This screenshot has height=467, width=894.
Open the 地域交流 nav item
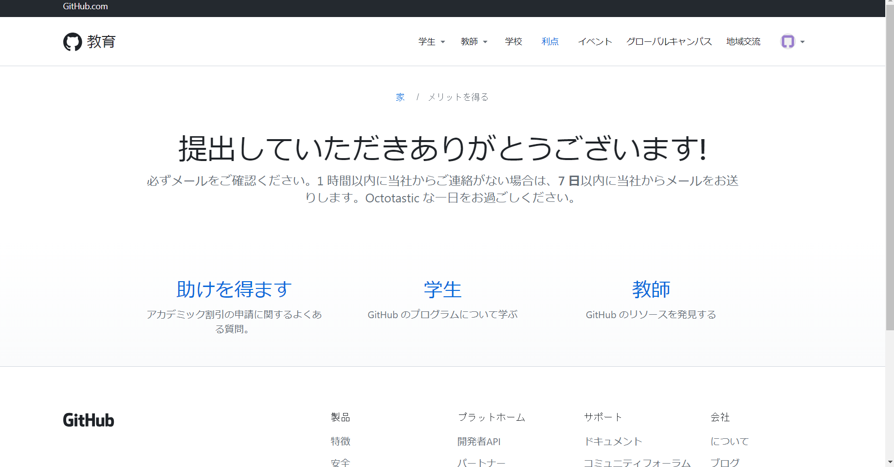point(743,42)
